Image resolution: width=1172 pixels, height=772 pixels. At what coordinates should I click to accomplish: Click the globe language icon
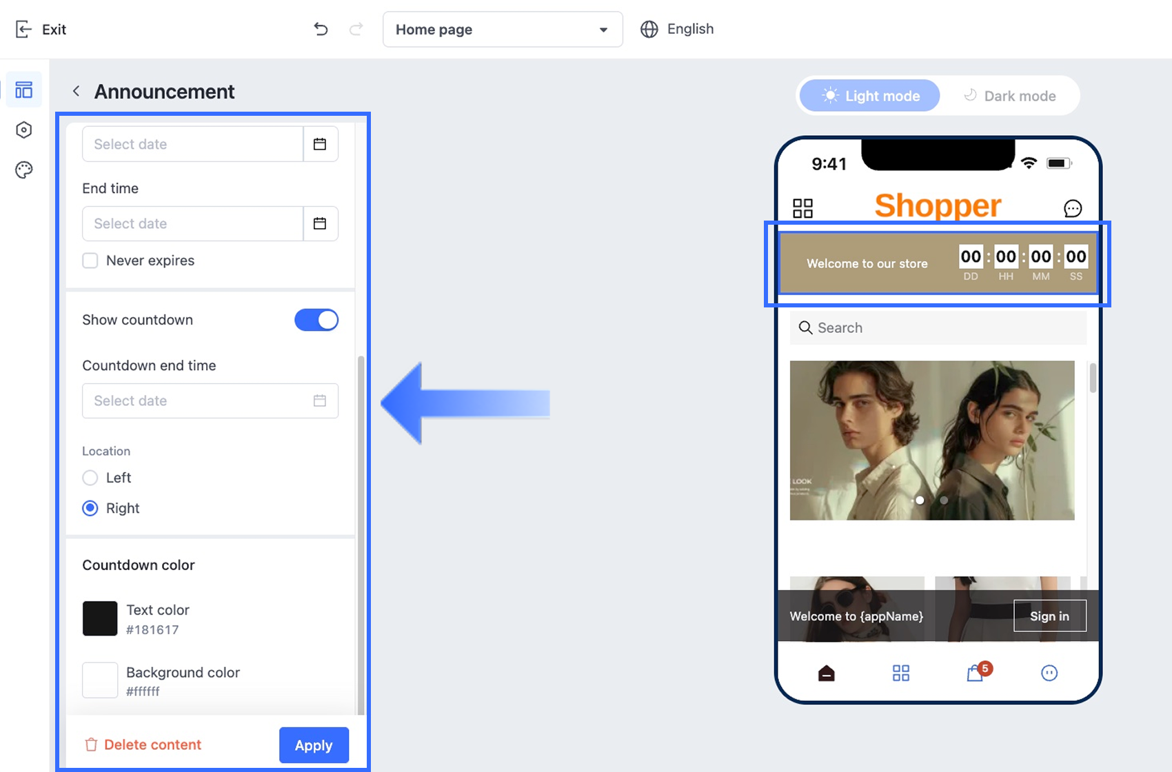[x=649, y=29]
